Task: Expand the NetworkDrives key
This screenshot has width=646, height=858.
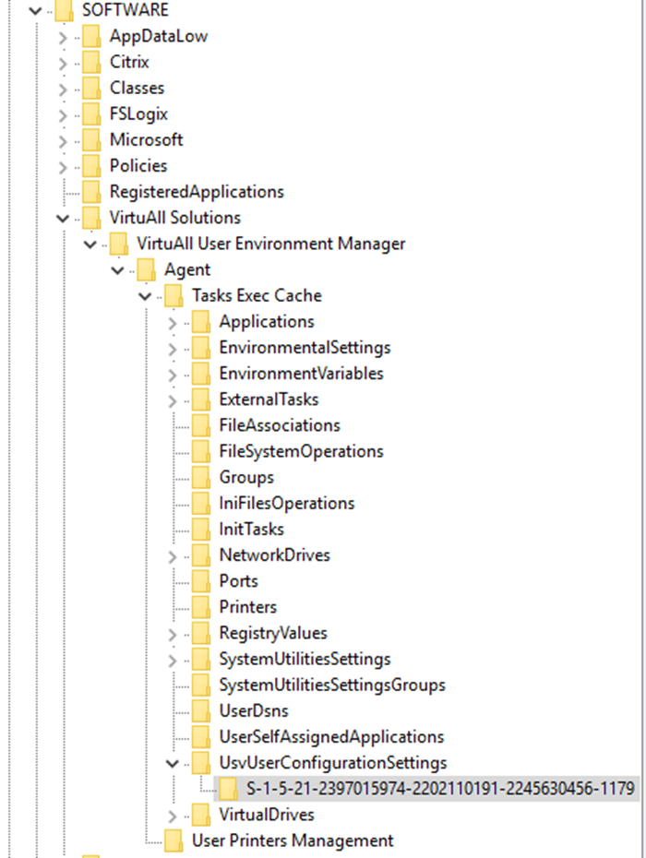Action: pyautogui.click(x=173, y=556)
